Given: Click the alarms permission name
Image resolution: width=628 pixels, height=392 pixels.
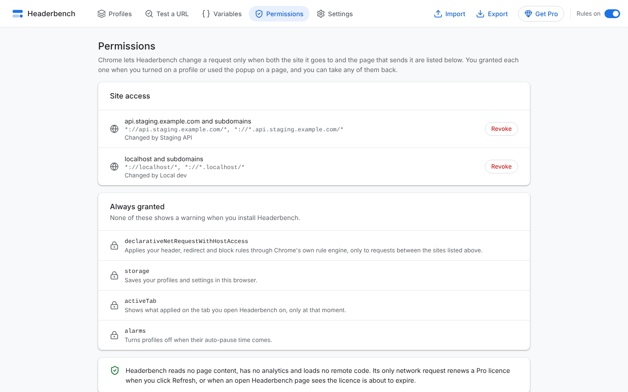Looking at the screenshot, I should 135,331.
